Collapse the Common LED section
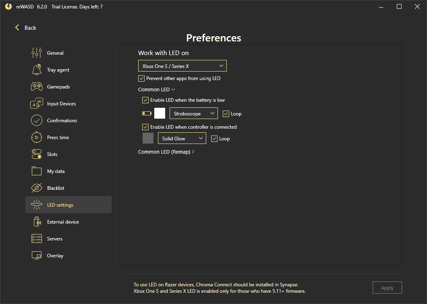427x304 pixels. tap(157, 89)
